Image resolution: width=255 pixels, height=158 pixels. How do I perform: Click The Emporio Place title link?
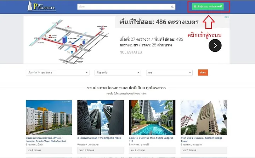click(x=99, y=138)
